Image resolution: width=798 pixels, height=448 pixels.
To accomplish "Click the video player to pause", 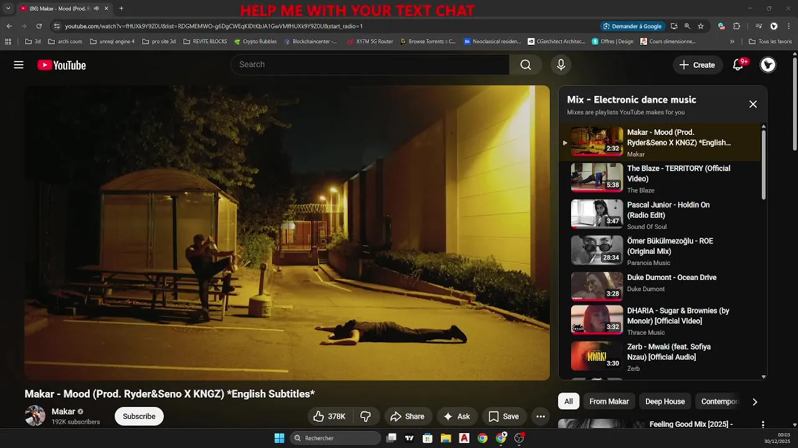I will (x=287, y=233).
